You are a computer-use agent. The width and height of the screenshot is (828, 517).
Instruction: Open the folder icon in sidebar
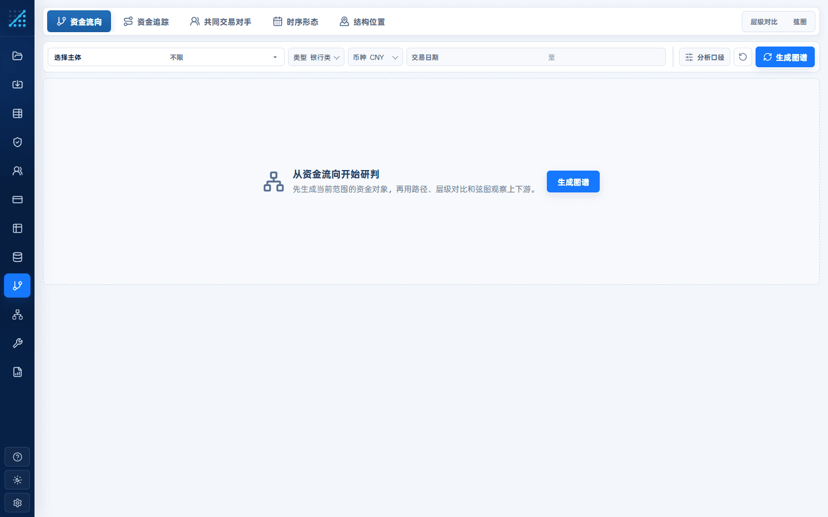pos(17,56)
